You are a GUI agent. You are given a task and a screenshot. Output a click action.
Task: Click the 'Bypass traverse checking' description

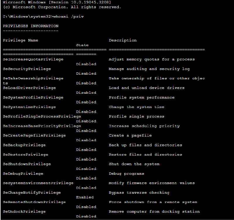click(x=139, y=193)
